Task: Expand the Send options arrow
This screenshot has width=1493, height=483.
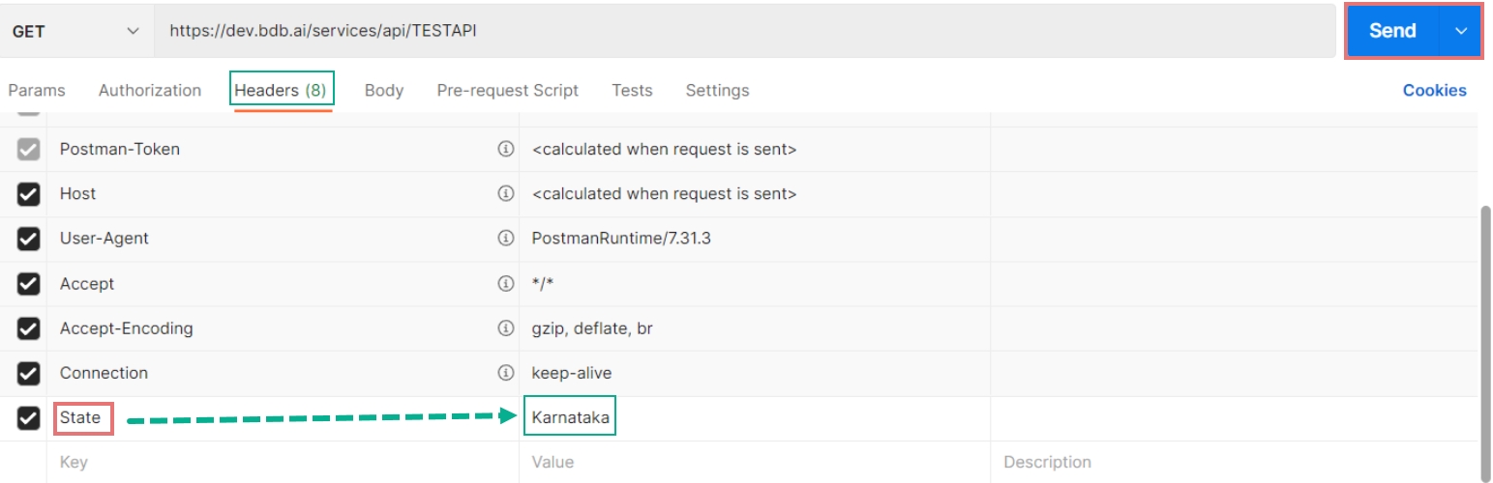Action: (1460, 31)
